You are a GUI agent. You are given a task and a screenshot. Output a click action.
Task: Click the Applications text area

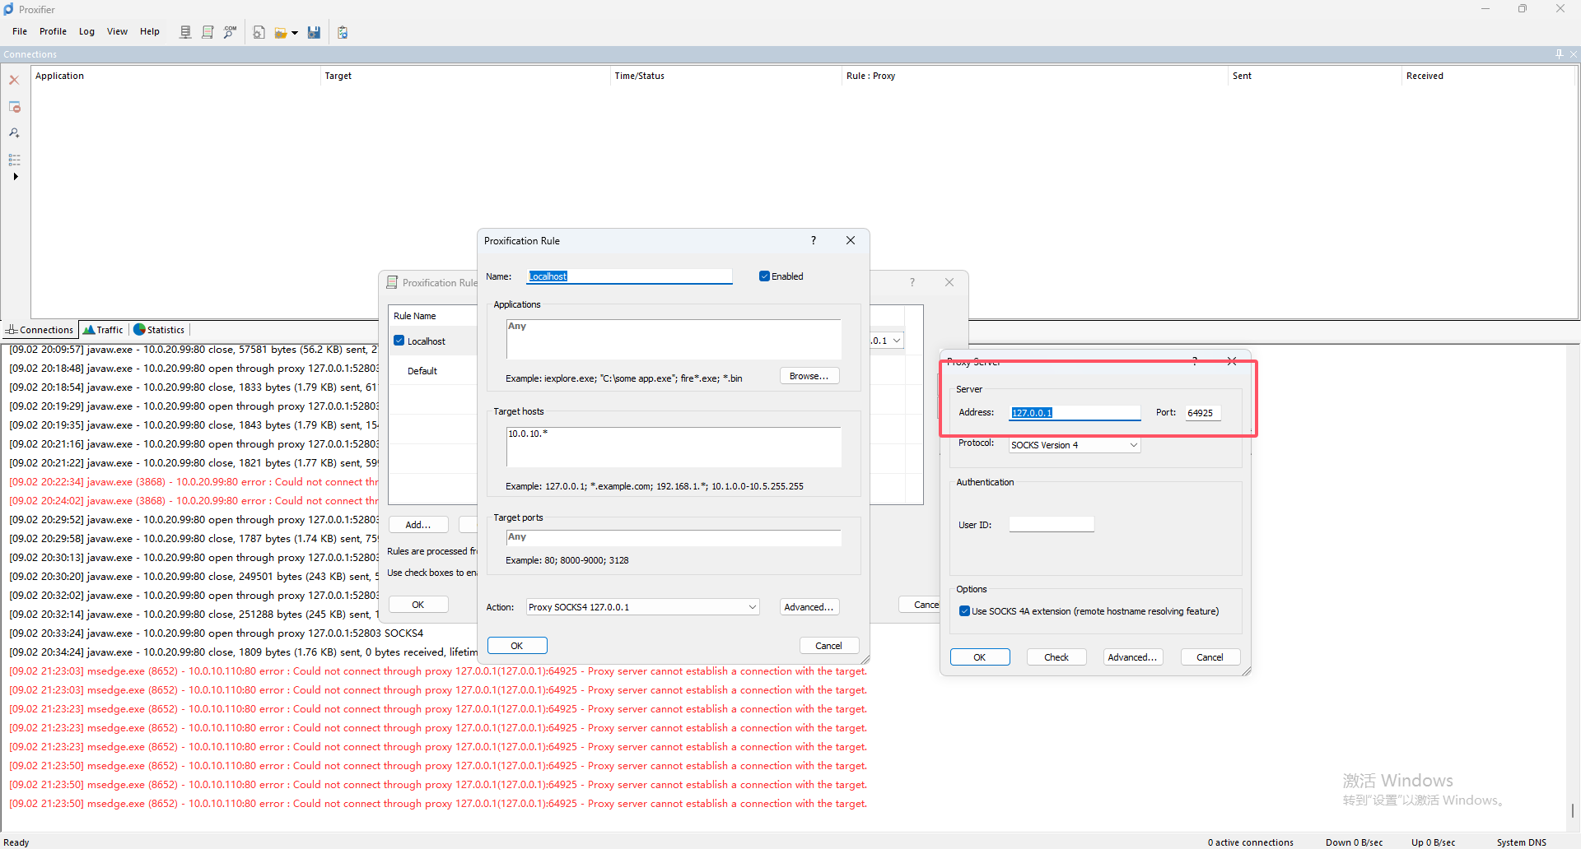(674, 339)
